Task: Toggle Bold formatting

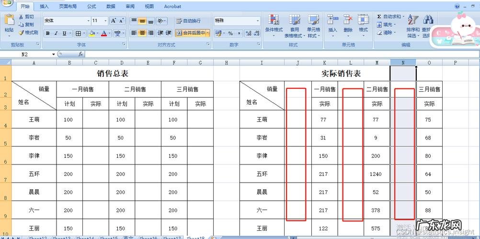Action: coord(48,33)
